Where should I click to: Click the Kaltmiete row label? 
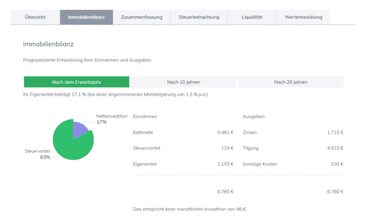tap(143, 132)
